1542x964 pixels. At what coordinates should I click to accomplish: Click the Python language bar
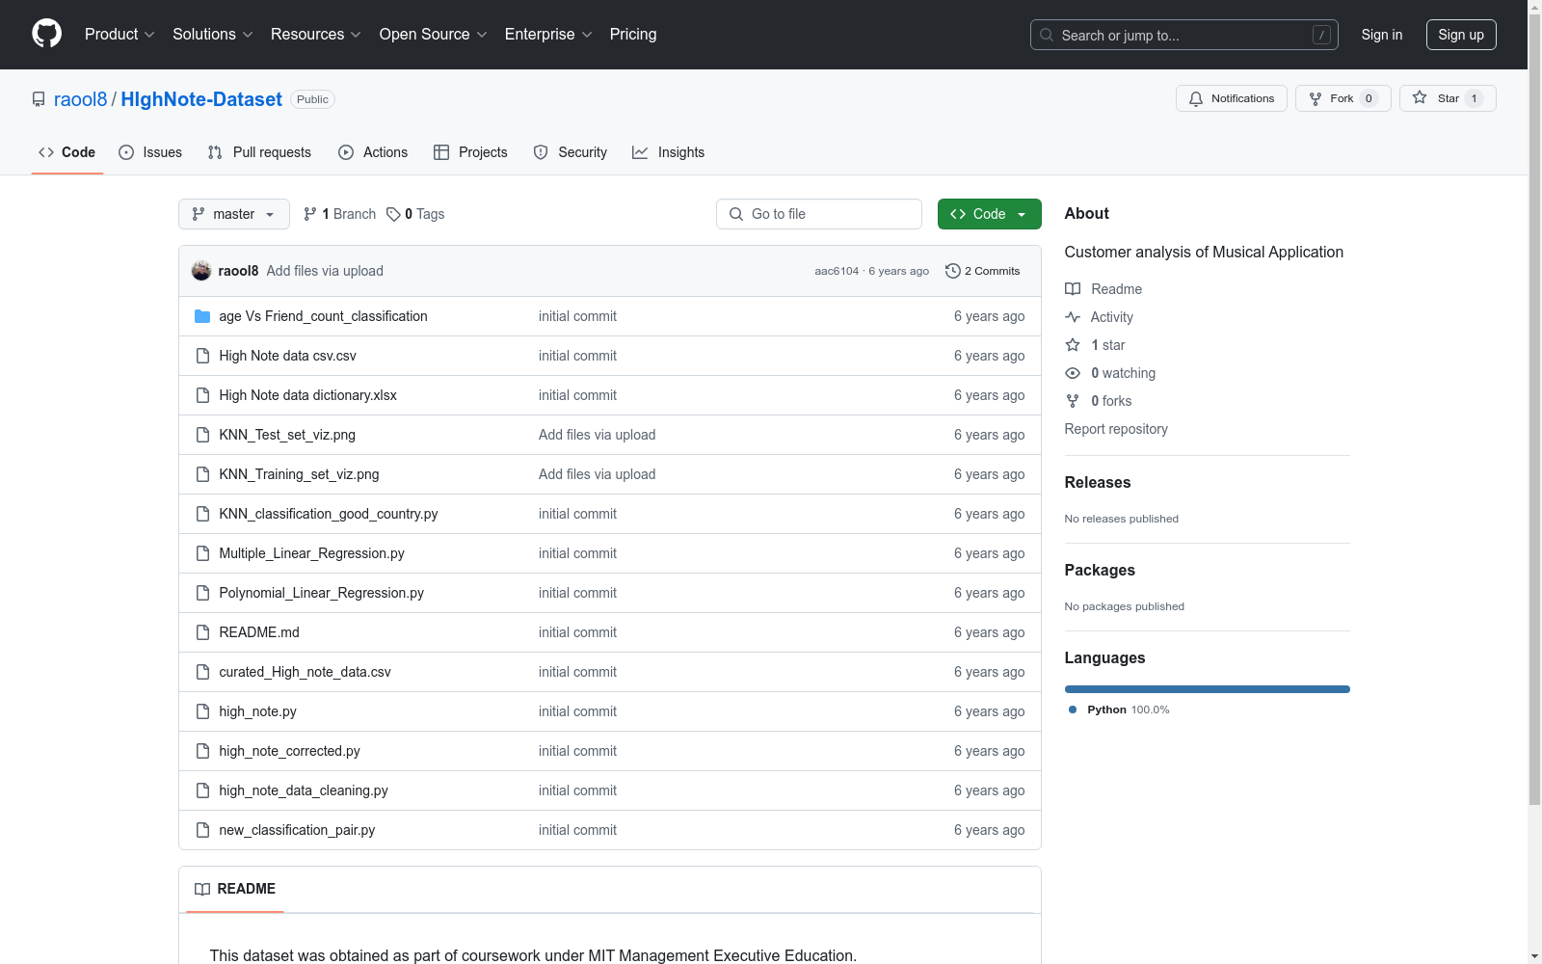pyautogui.click(x=1207, y=689)
